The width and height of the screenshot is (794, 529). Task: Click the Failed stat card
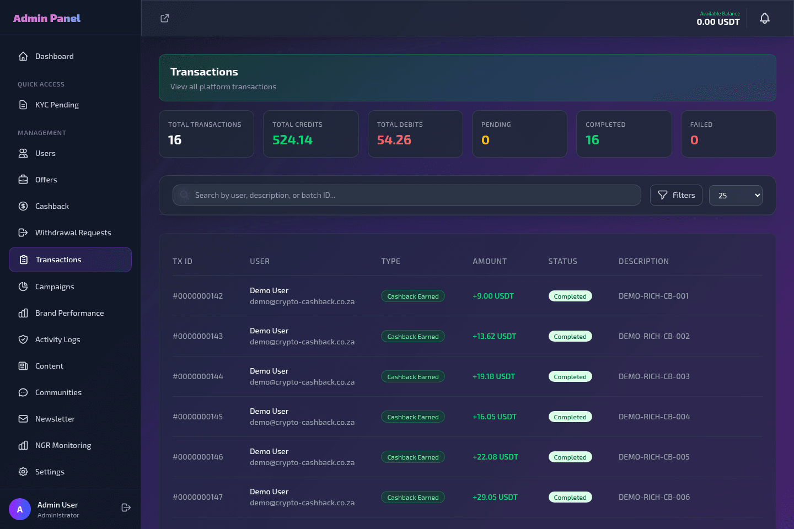click(x=728, y=134)
